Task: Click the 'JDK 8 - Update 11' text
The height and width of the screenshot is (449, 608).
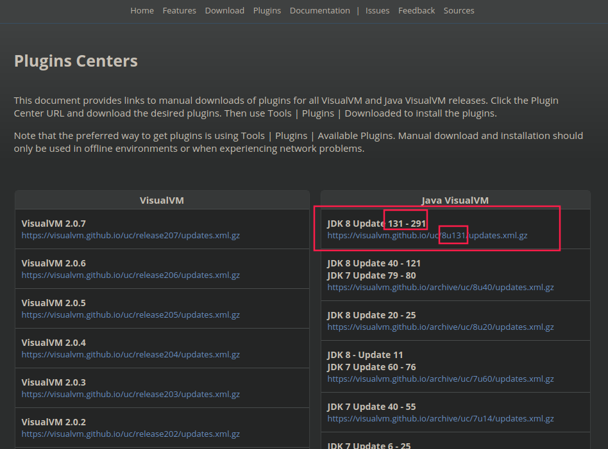Action: (x=365, y=355)
